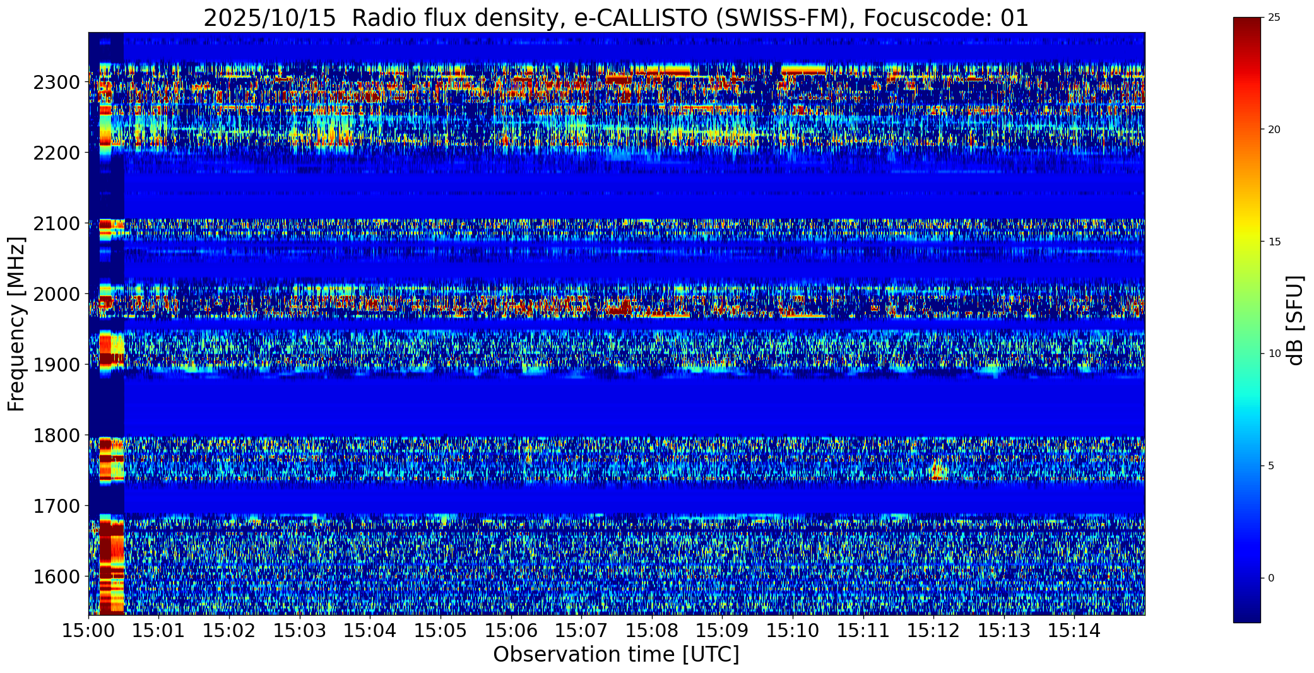Click the colorbar tick value 15

coord(1274,242)
